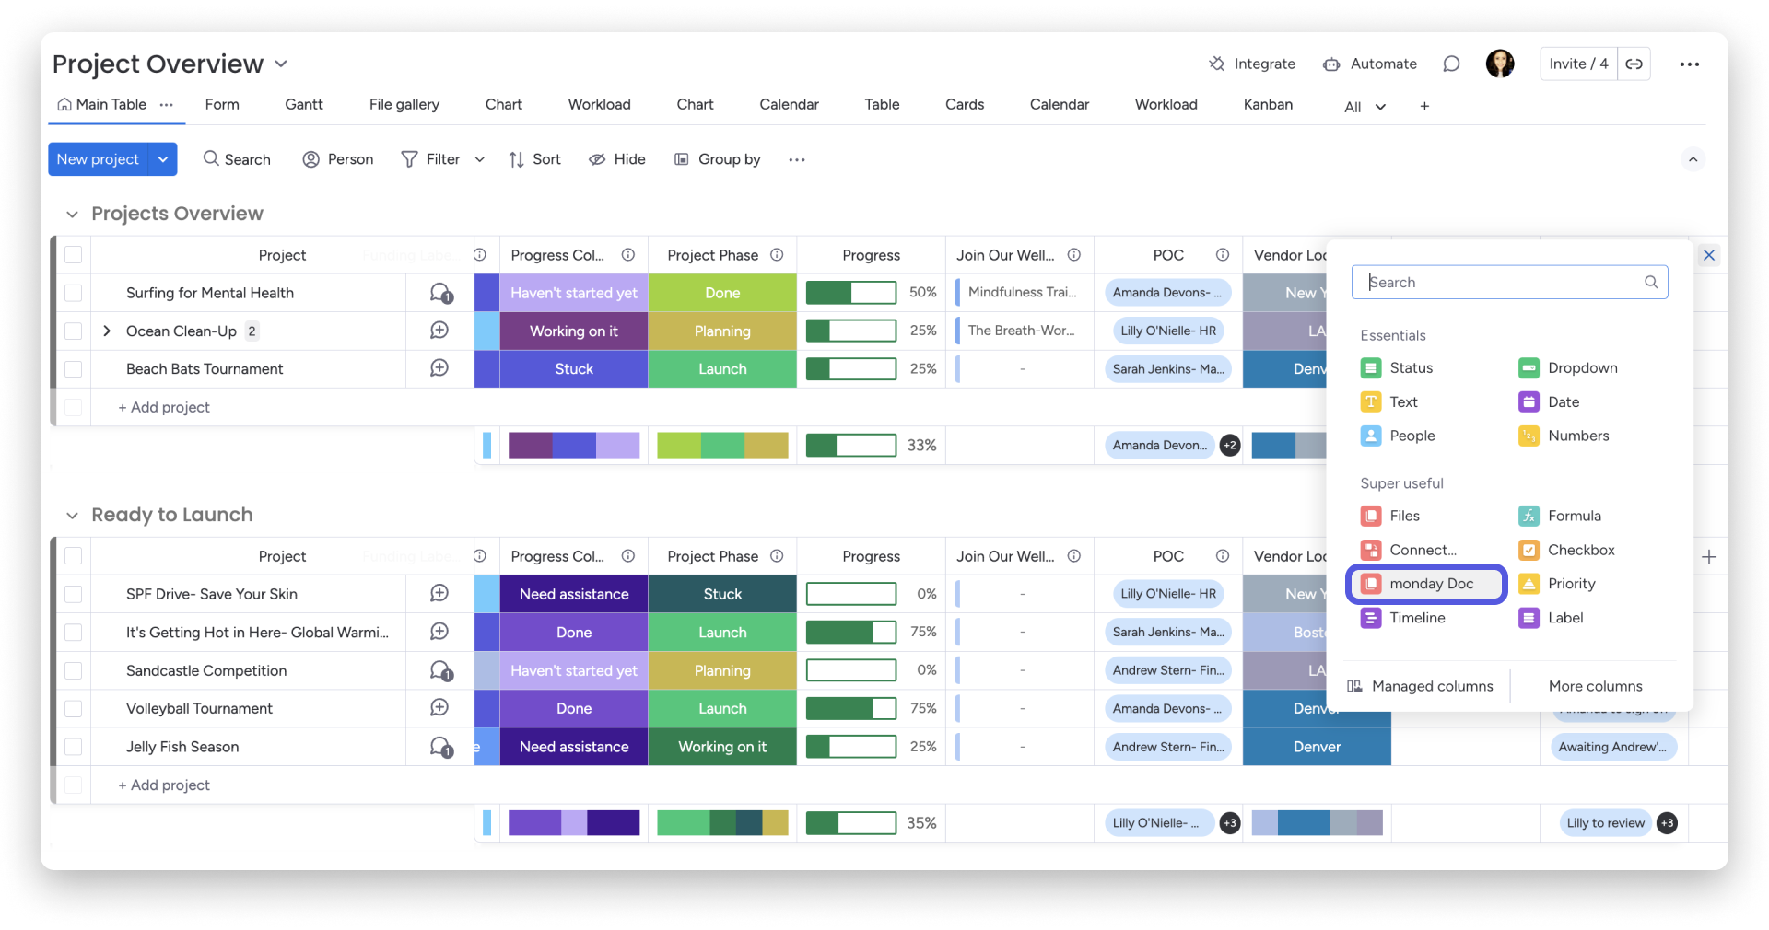Choose the Numbers column type
The height and width of the screenshot is (930, 1769).
[1564, 436]
